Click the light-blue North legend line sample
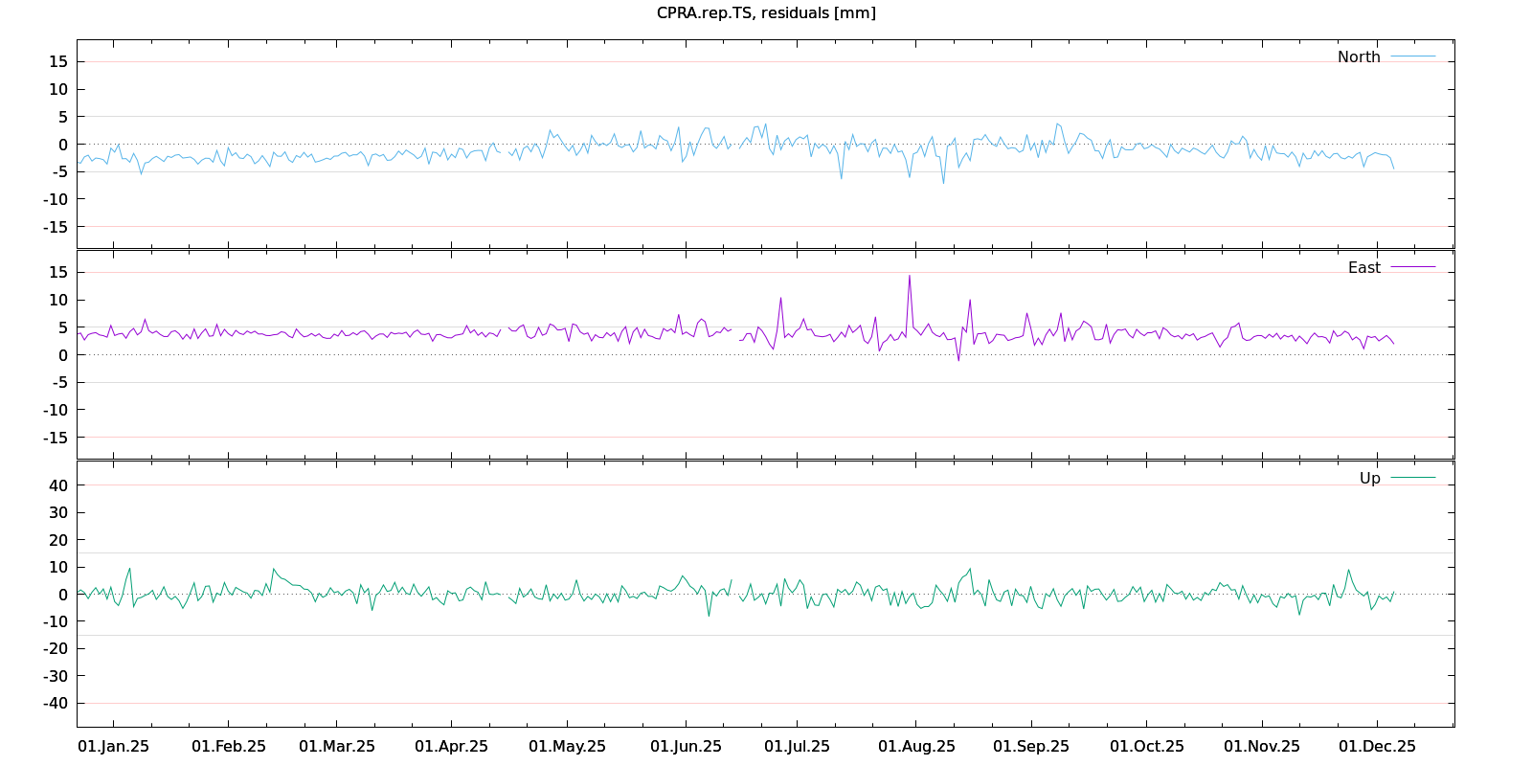This screenshot has width=1532, height=766. click(1413, 57)
